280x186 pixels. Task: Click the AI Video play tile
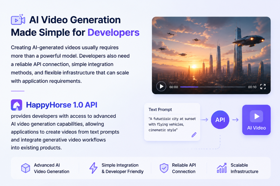256,120
